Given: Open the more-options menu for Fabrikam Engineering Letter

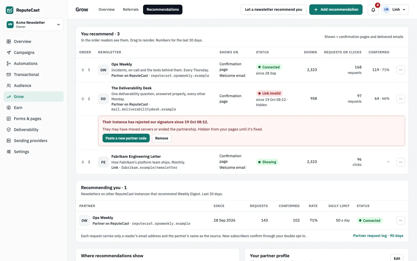Looking at the screenshot, I should pyautogui.click(x=400, y=162).
